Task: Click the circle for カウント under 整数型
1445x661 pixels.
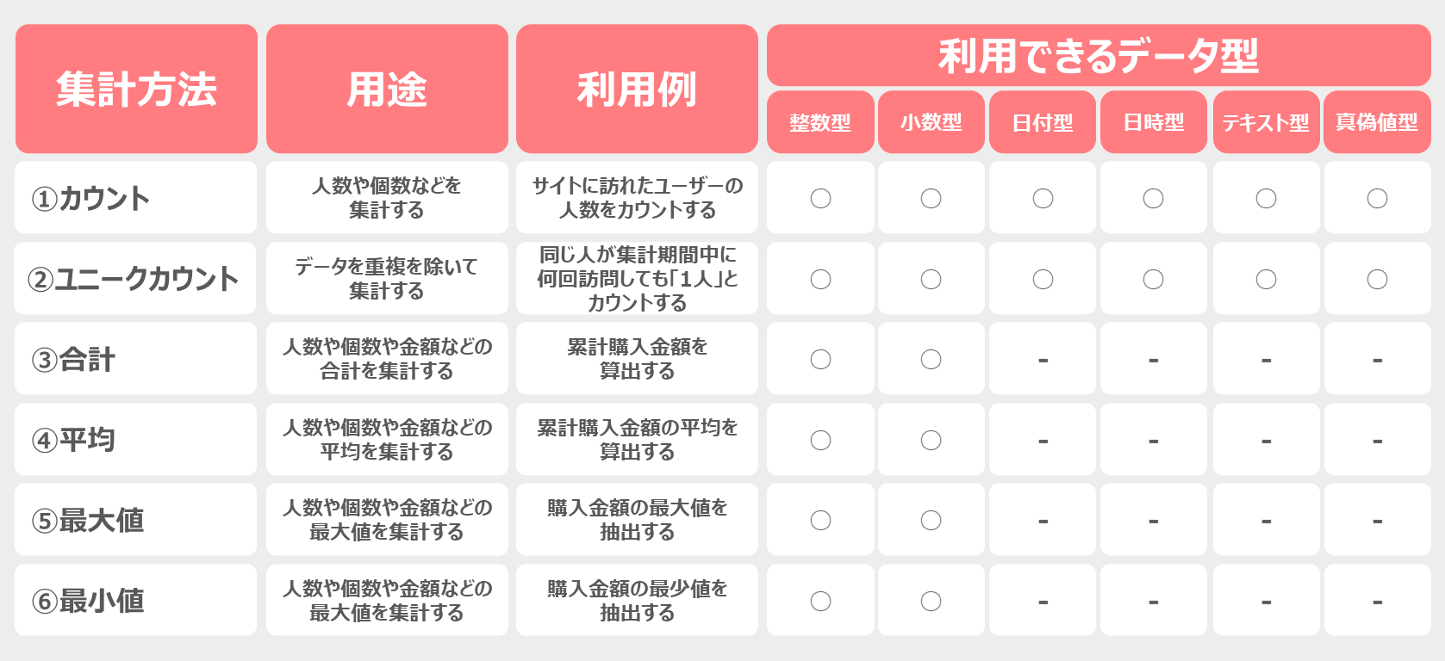Action: (820, 198)
